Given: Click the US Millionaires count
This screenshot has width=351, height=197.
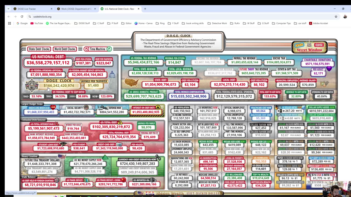Looking at the screenshot, I should click(x=234, y=178).
